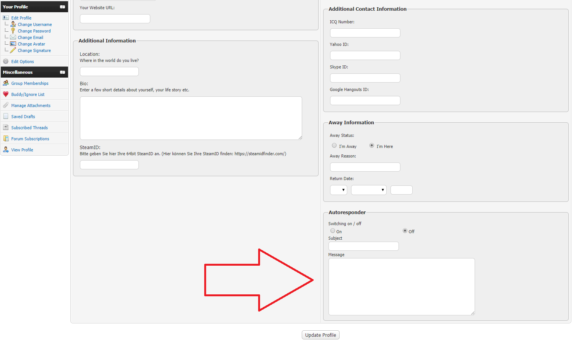This screenshot has height=341, width=584.
Task: Click the Change Avatar picture icon
Action: tap(13, 44)
